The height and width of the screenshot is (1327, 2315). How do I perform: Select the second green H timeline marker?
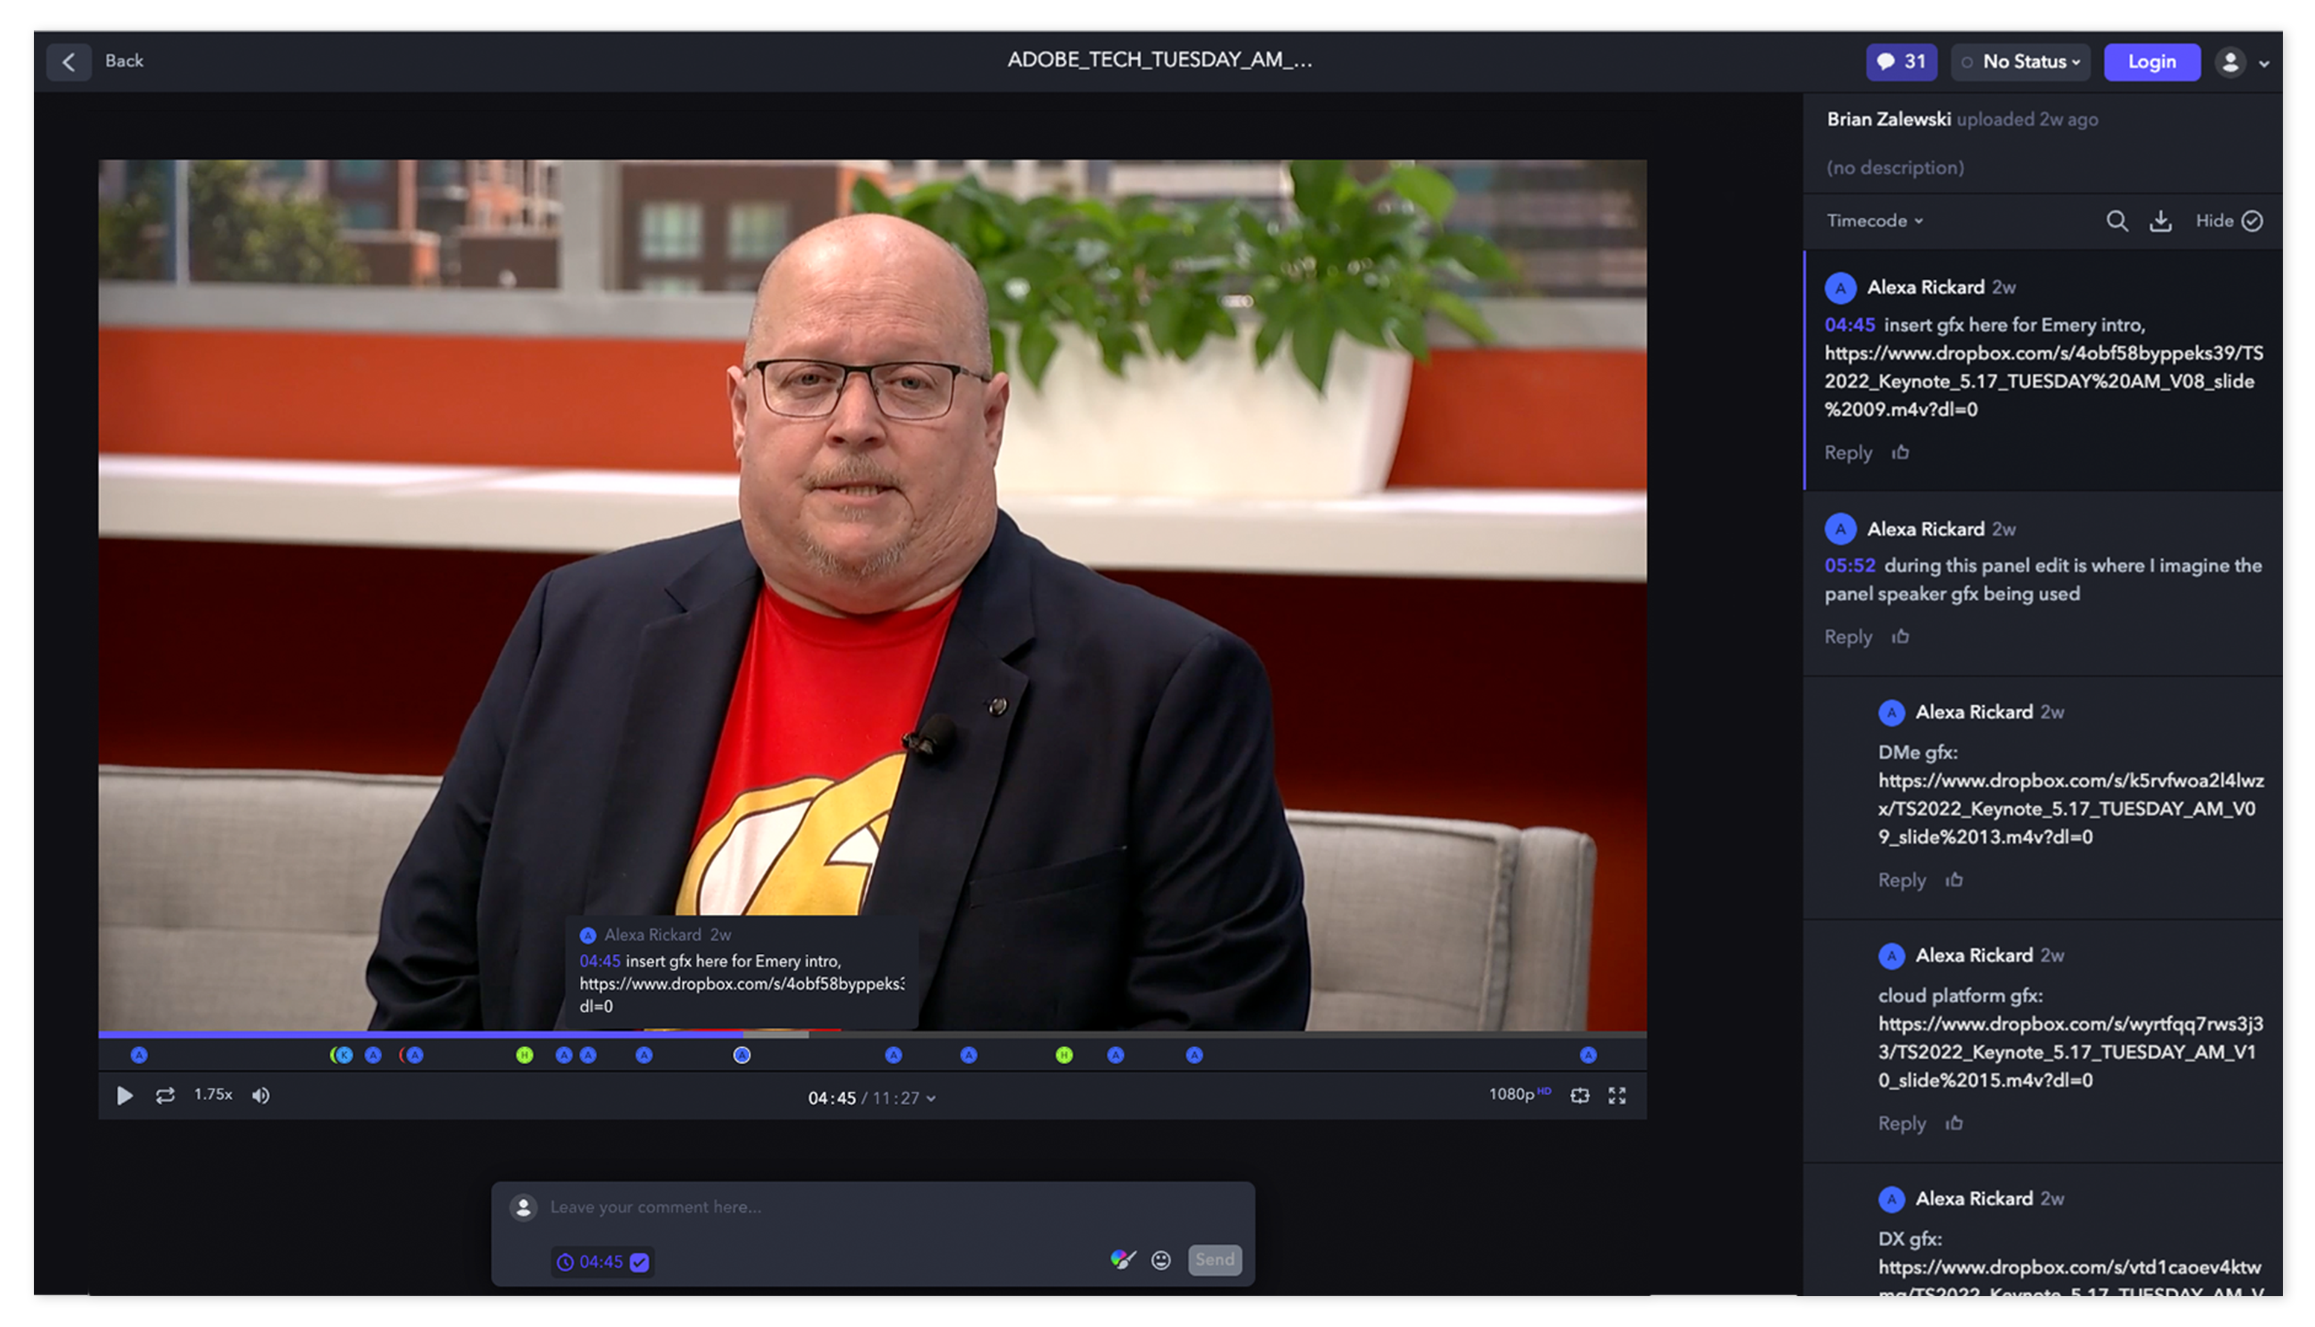pyautogui.click(x=1063, y=1056)
